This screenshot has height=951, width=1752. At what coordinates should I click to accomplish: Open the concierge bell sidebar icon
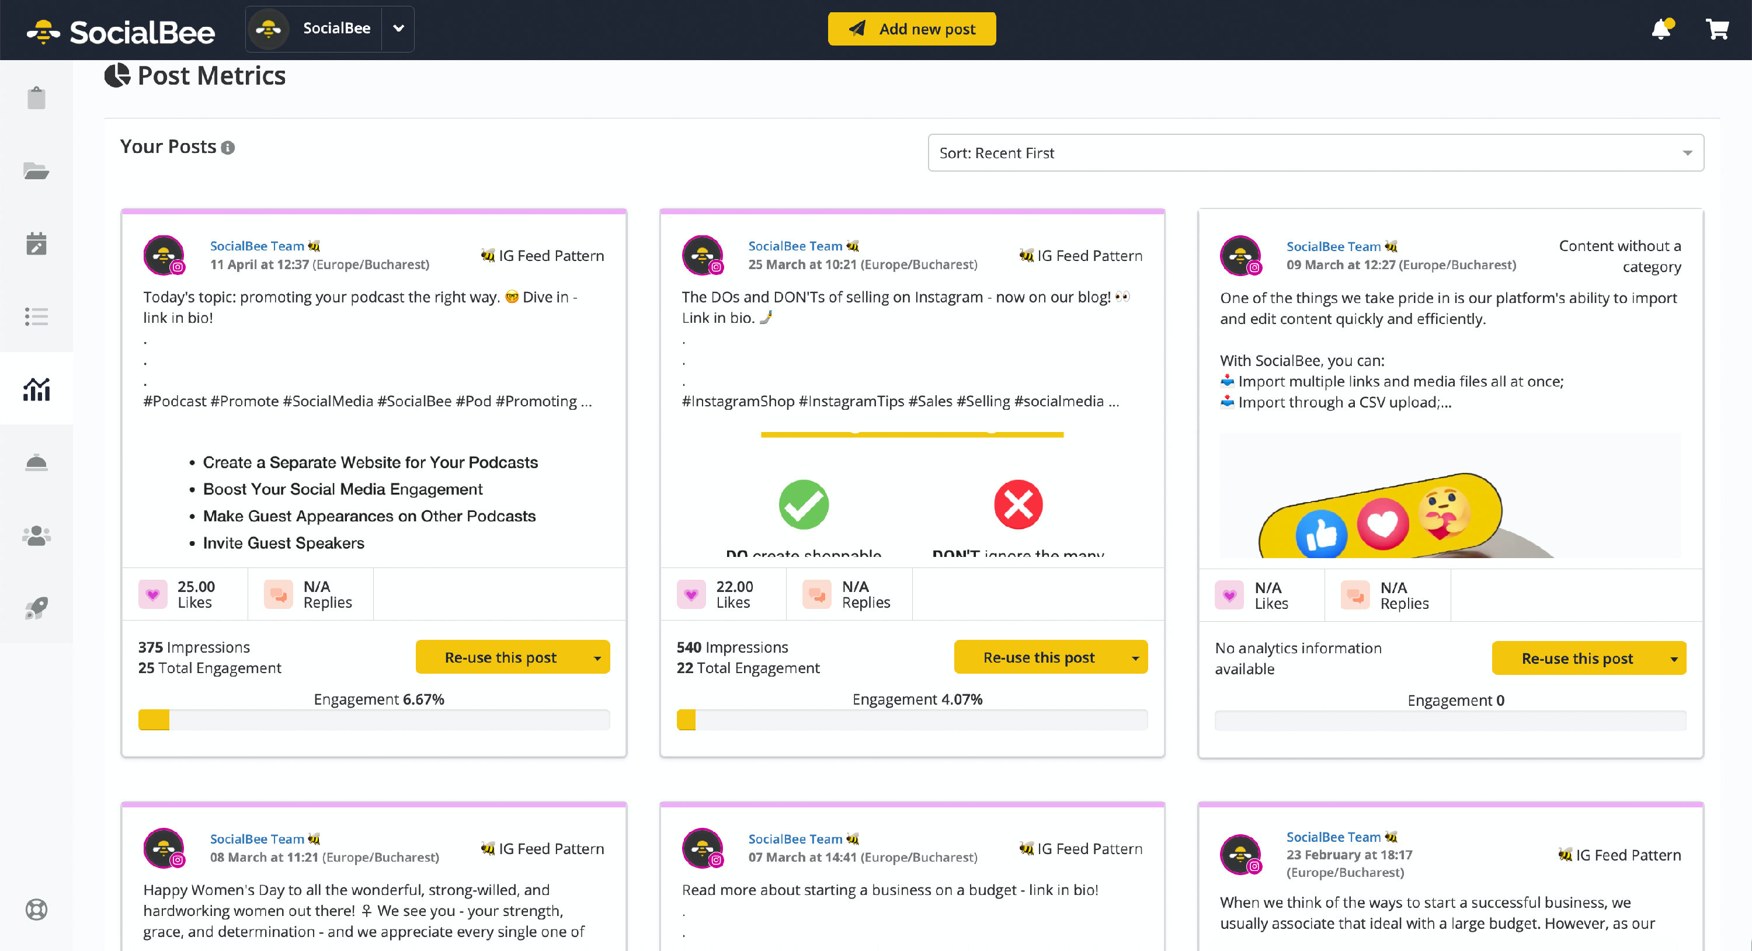pos(36,462)
